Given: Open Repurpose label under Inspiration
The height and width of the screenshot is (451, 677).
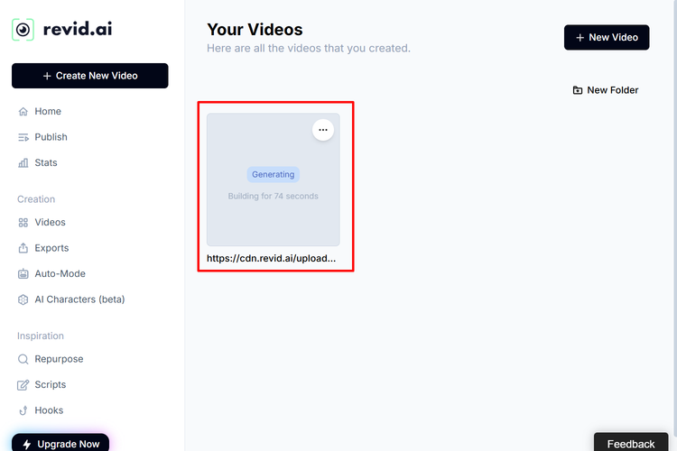Looking at the screenshot, I should pos(60,359).
